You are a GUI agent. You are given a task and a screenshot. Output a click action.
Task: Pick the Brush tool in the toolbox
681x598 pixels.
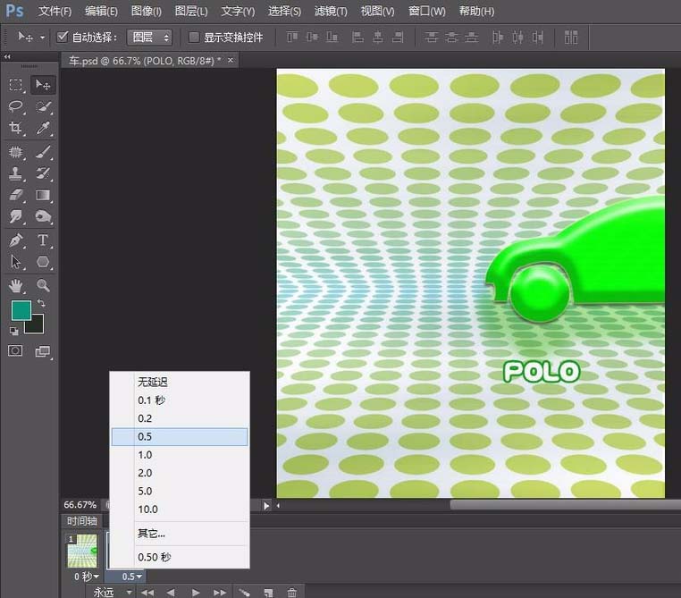click(43, 151)
